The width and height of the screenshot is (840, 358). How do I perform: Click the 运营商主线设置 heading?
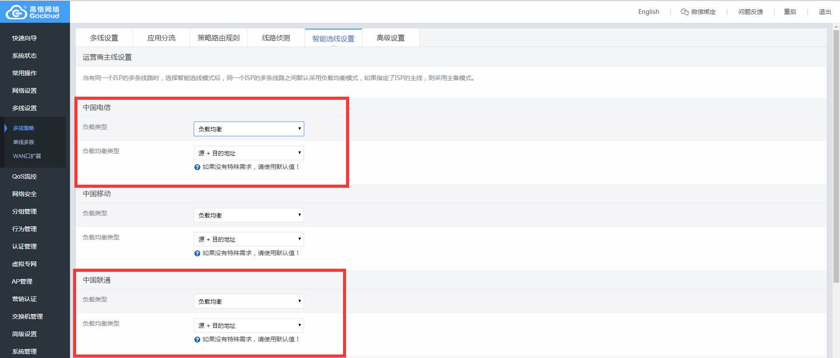tap(107, 57)
